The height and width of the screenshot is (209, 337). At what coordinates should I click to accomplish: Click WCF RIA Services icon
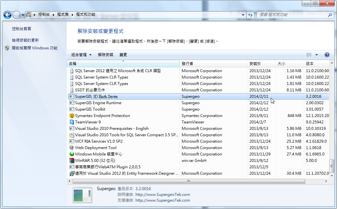[72, 141]
